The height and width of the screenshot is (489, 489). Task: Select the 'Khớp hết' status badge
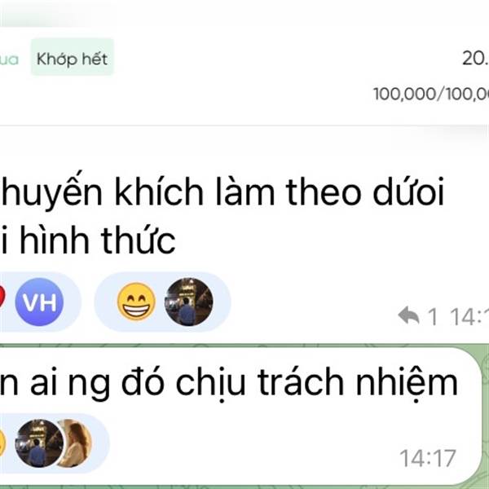[x=72, y=57]
